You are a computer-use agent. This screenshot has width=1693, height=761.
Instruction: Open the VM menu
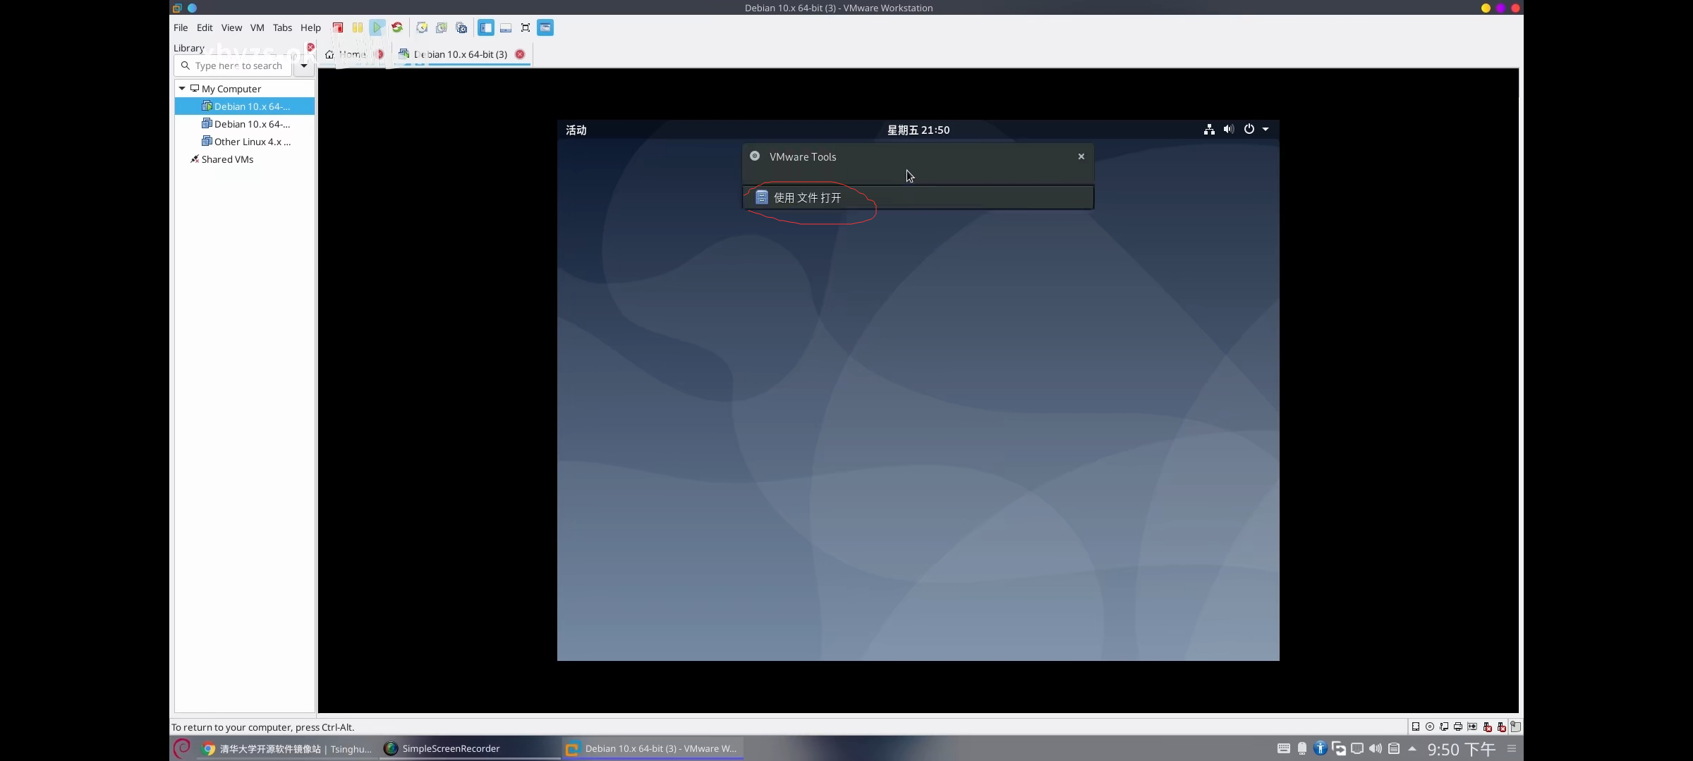pyautogui.click(x=257, y=27)
